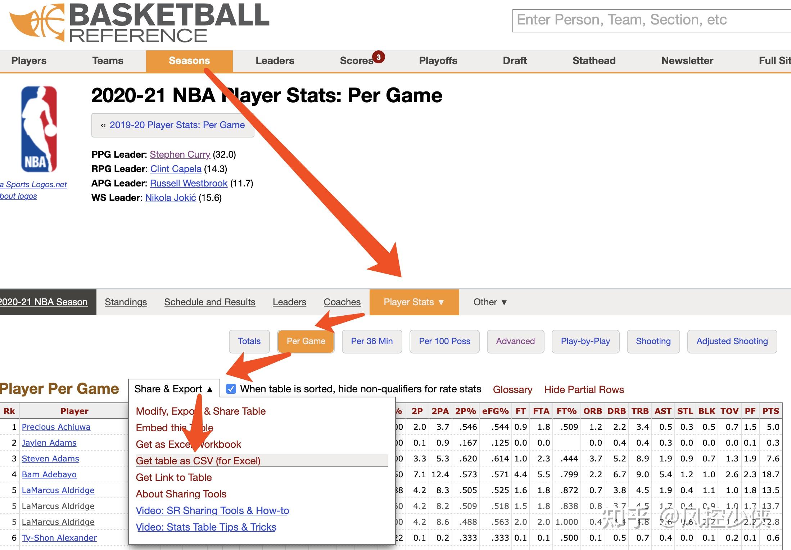791x550 pixels.
Task: Sort table by AST column
Action: click(663, 411)
